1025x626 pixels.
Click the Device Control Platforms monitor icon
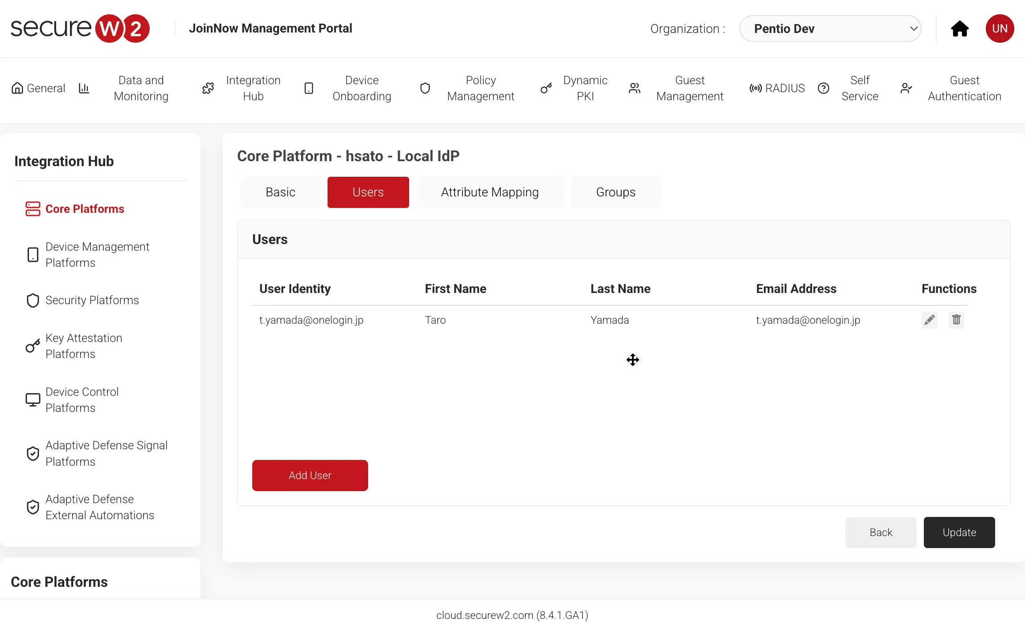click(x=33, y=400)
